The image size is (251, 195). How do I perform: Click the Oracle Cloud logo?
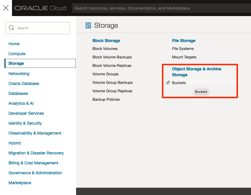pyautogui.click(x=40, y=8)
